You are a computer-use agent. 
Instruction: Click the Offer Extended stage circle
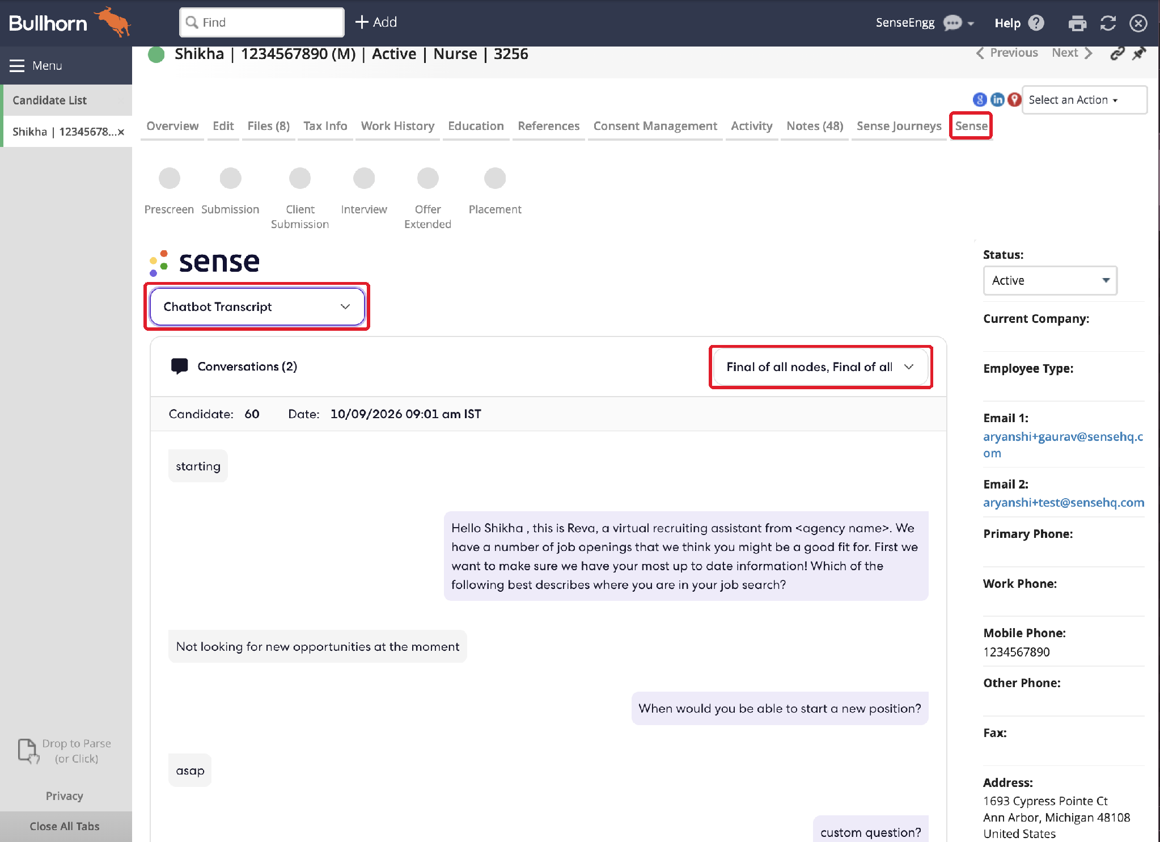click(428, 178)
